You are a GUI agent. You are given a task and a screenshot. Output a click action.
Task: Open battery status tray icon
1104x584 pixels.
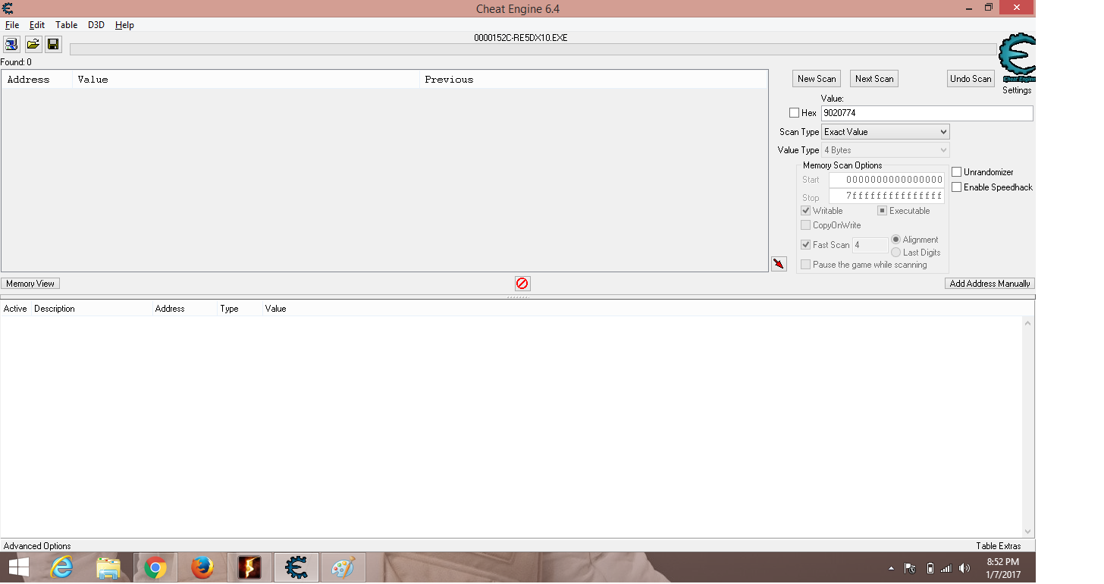tap(930, 568)
